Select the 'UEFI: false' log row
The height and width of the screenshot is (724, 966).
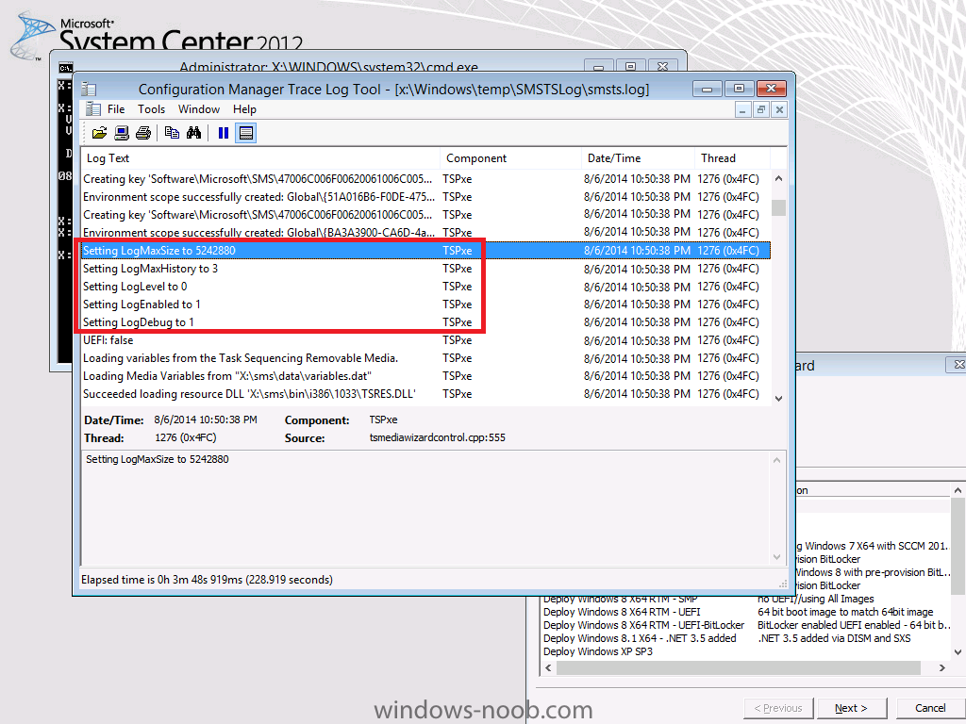tap(425, 339)
